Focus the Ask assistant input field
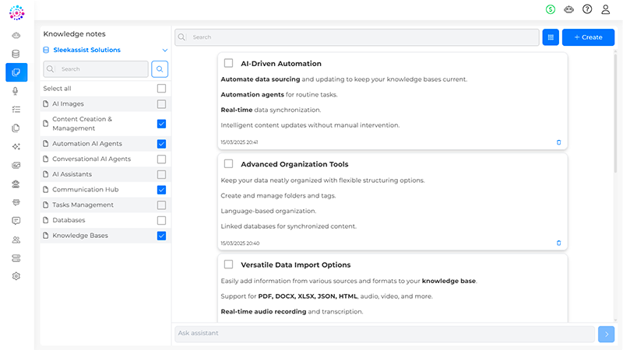 coord(385,334)
